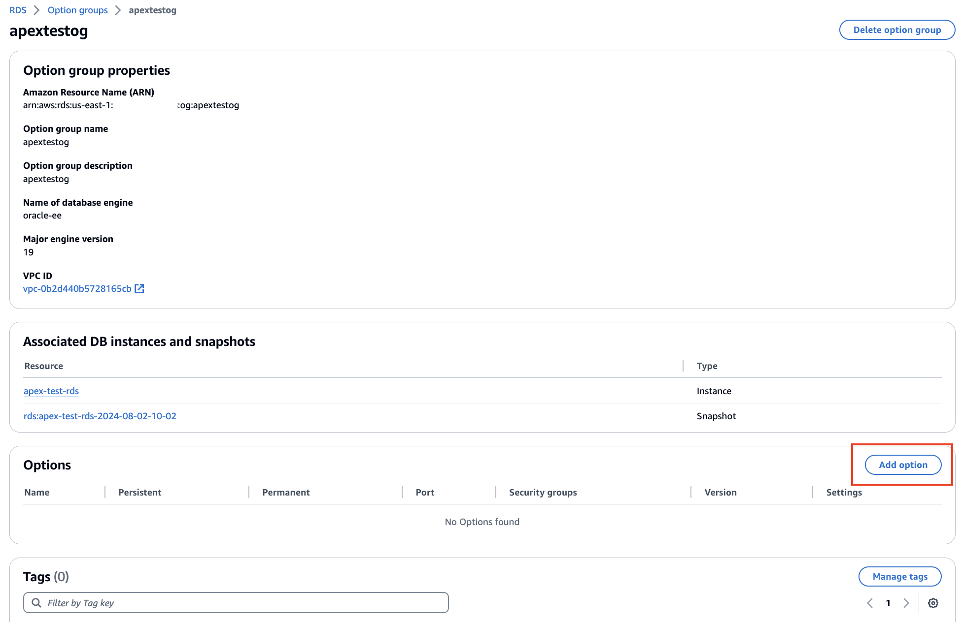Click the Delete option group button
This screenshot has width=962, height=622.
897,30
